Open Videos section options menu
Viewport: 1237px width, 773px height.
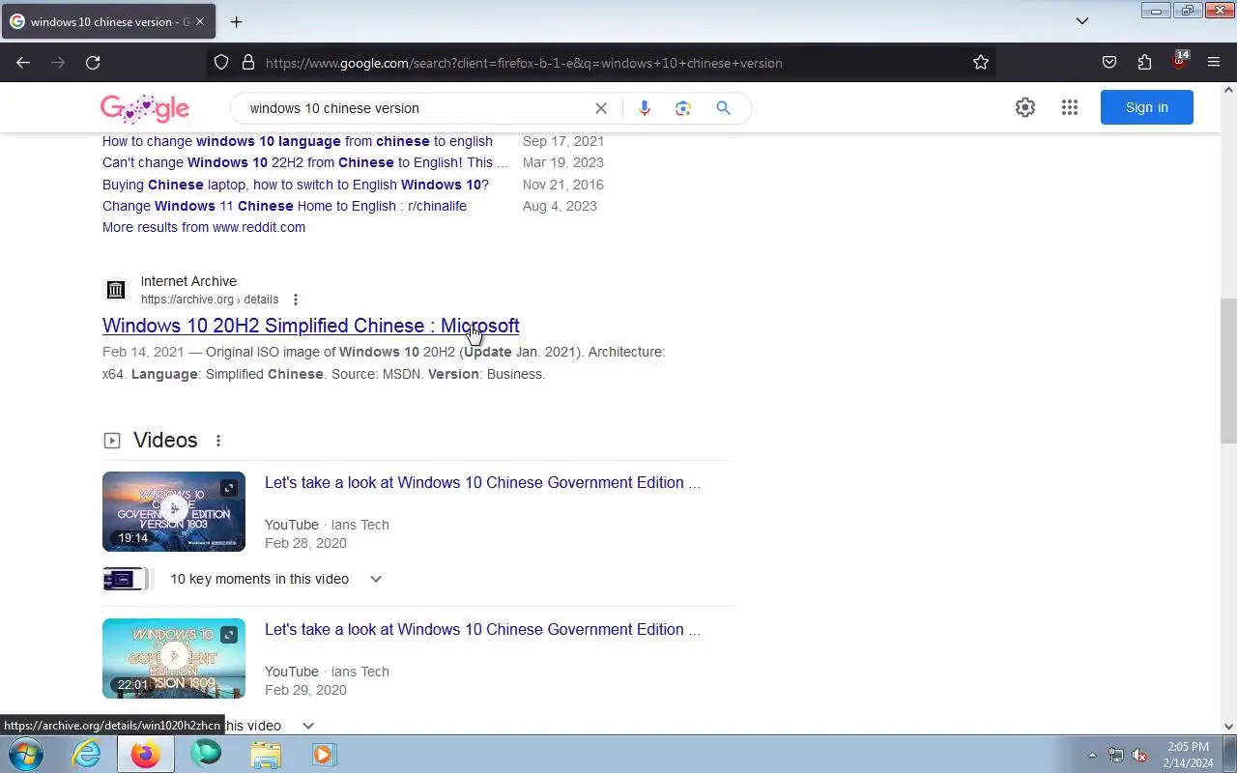point(218,441)
